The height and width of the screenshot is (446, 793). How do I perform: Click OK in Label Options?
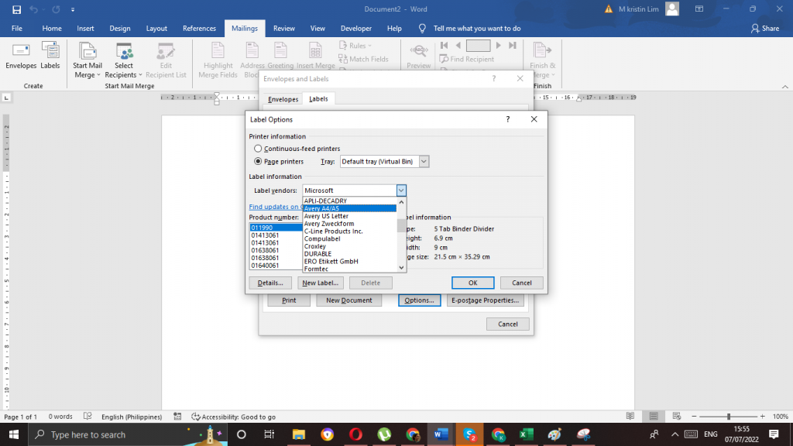click(x=473, y=283)
